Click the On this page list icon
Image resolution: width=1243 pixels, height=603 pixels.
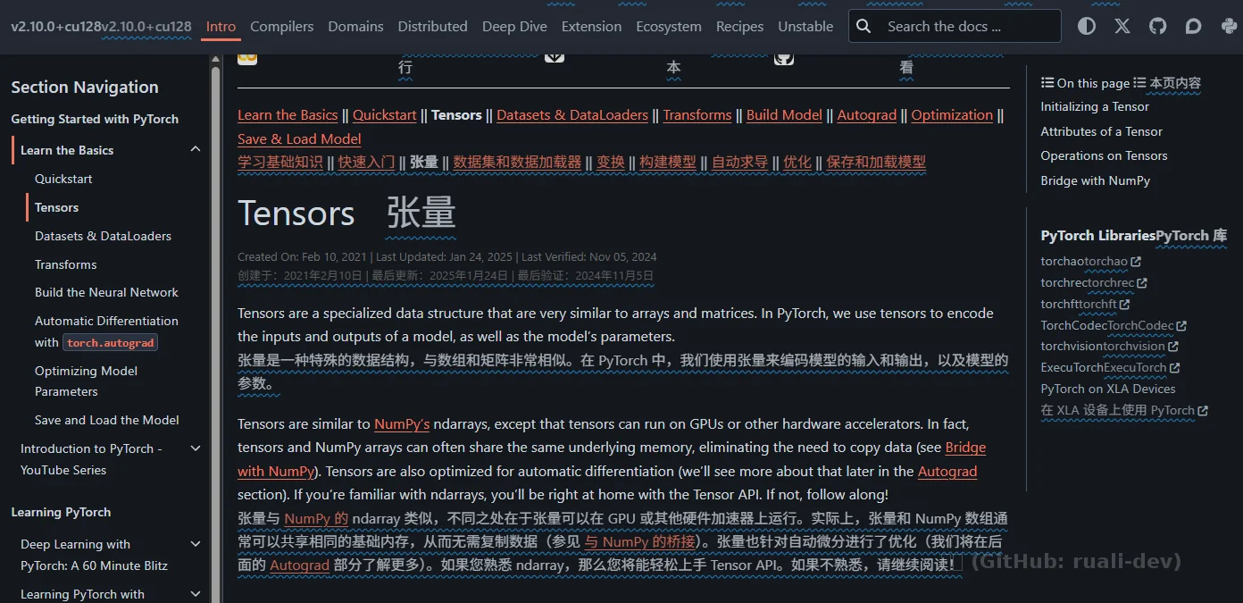(x=1047, y=83)
